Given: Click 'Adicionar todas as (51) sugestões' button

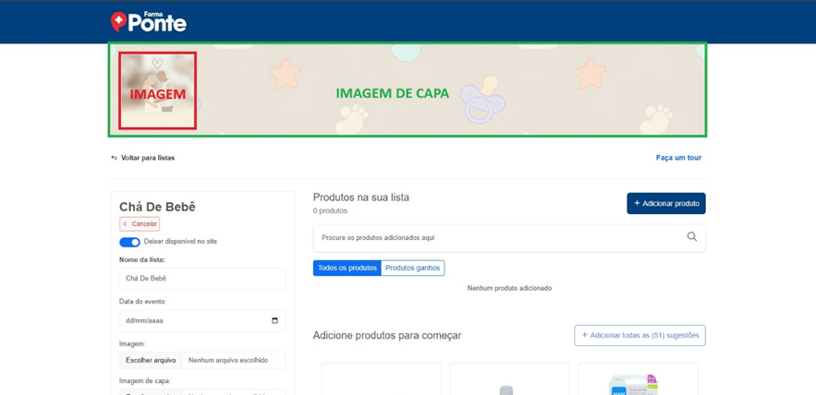Looking at the screenshot, I should [639, 335].
